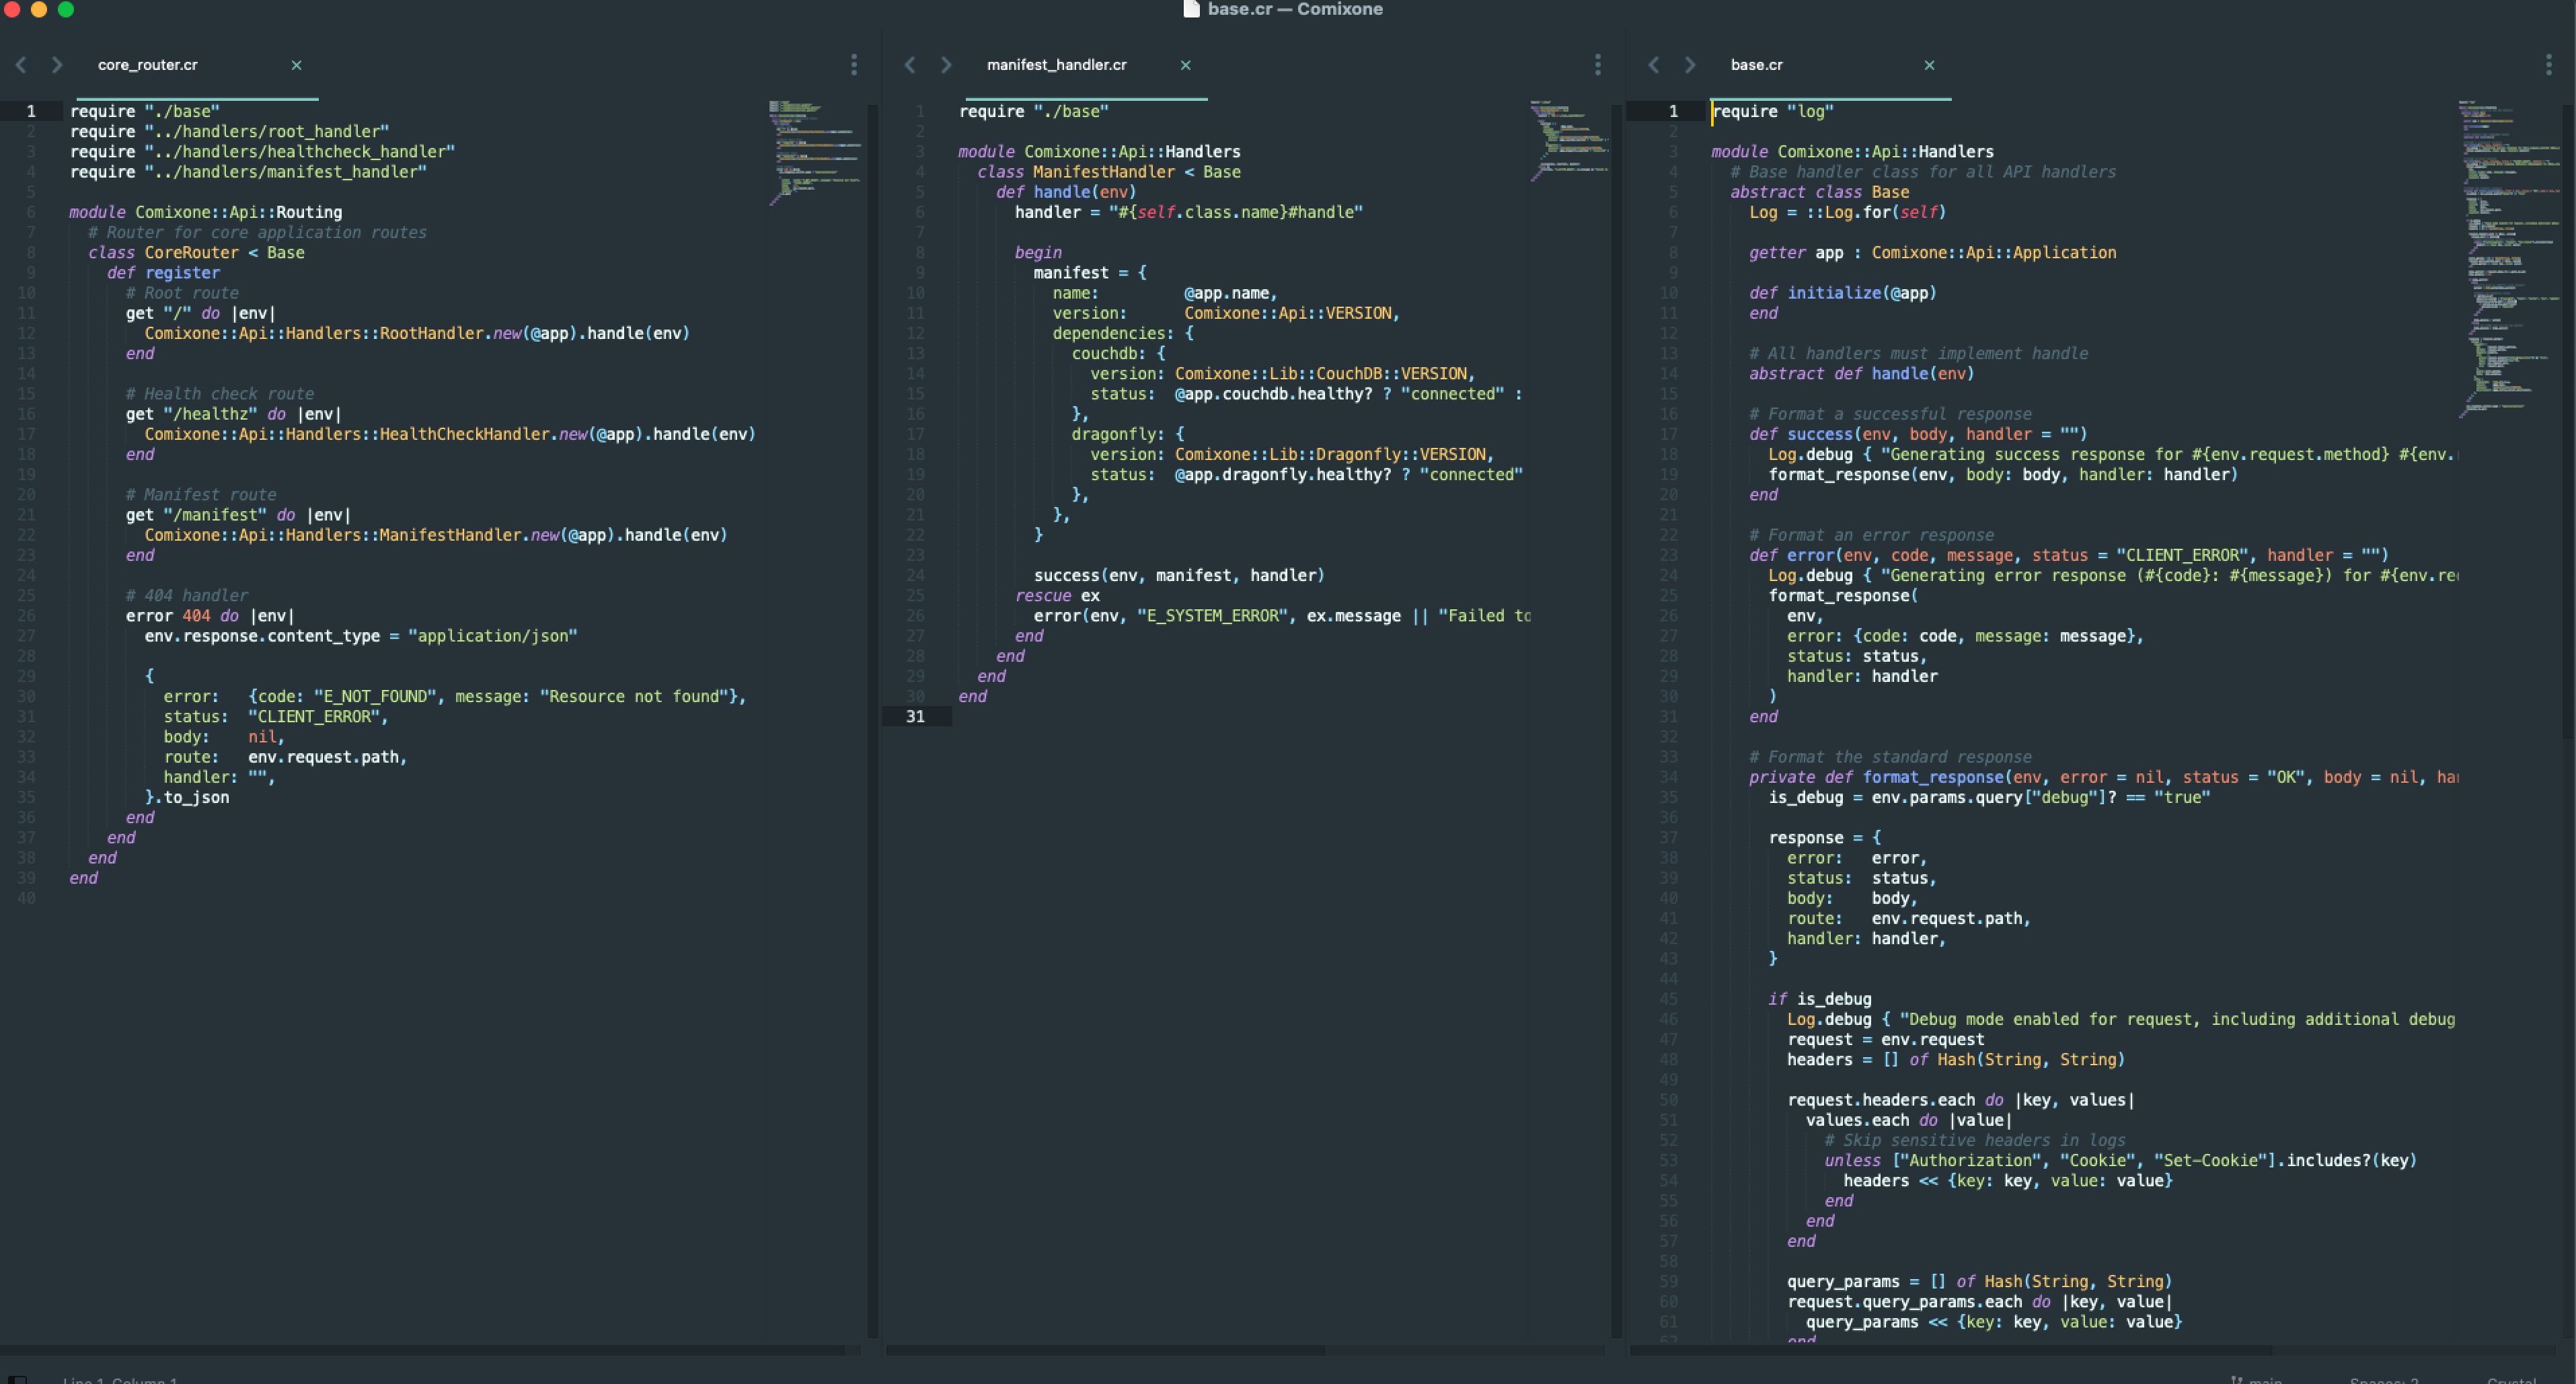Open the three-dot menu of core_router.cr pane
The image size is (2576, 1384).
(853, 65)
